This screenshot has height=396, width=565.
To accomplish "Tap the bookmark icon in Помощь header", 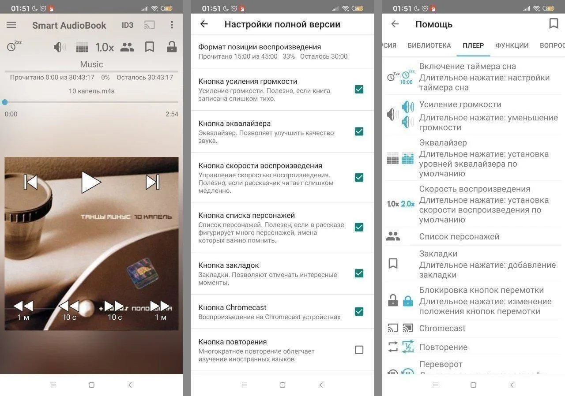I will point(554,24).
